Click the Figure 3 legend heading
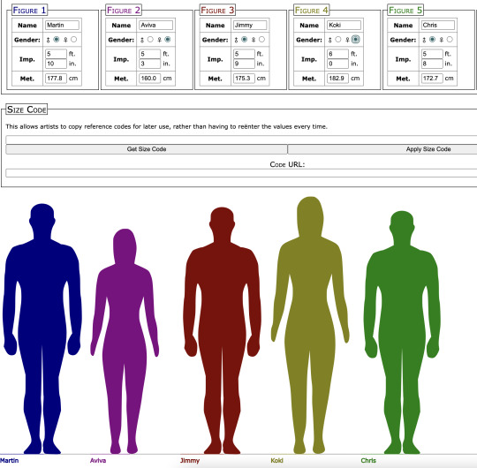The image size is (477, 468). (x=217, y=11)
